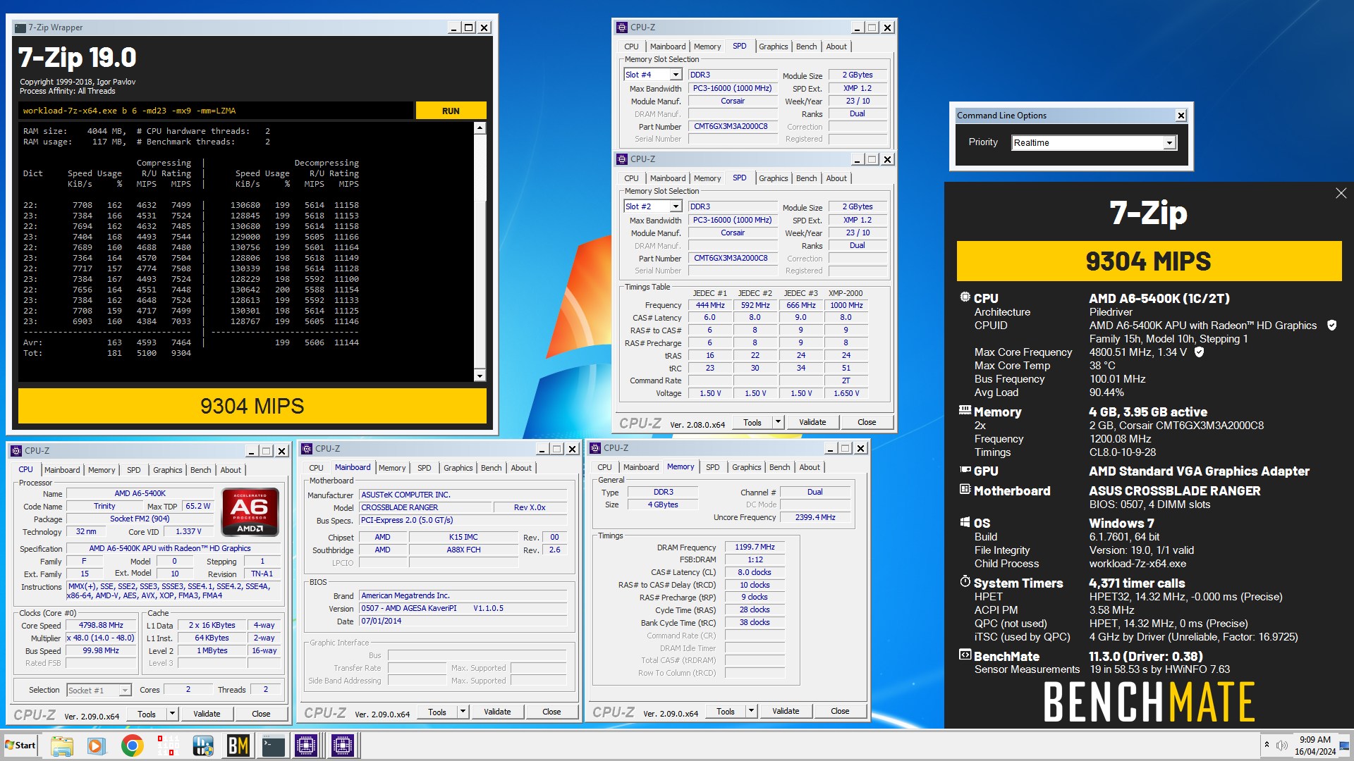This screenshot has width=1354, height=761.
Task: Switch to BenchMate taskbar button
Action: (238, 745)
